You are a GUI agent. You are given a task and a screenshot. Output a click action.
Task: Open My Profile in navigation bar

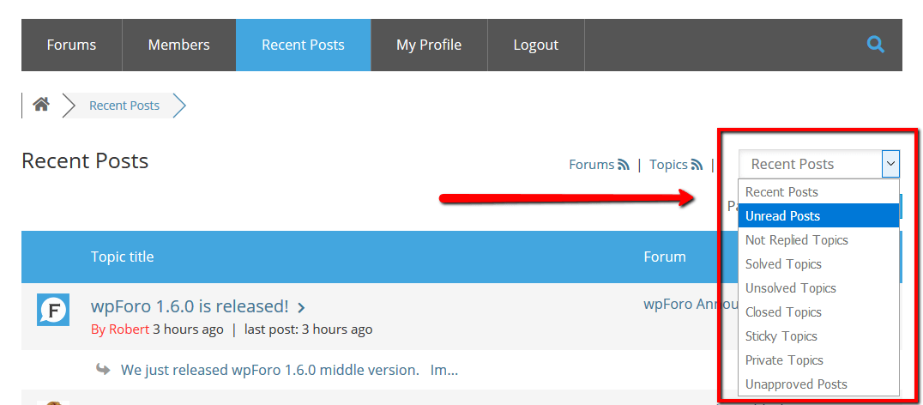coord(429,45)
